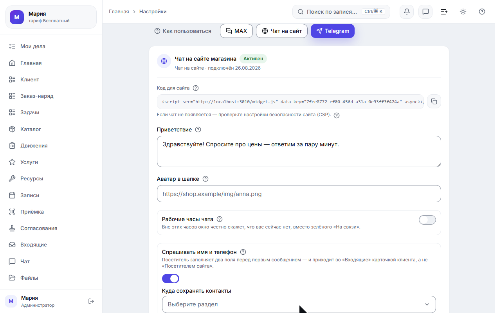Click the Куда сохранять контакты label

click(196, 291)
